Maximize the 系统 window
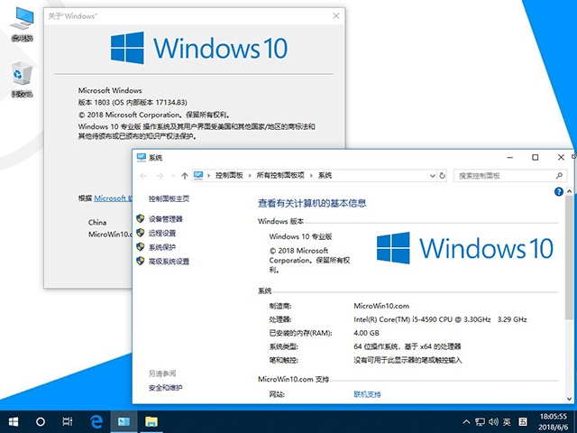 click(536, 157)
